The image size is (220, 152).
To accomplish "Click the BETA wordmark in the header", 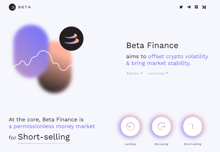I will tap(24, 7).
